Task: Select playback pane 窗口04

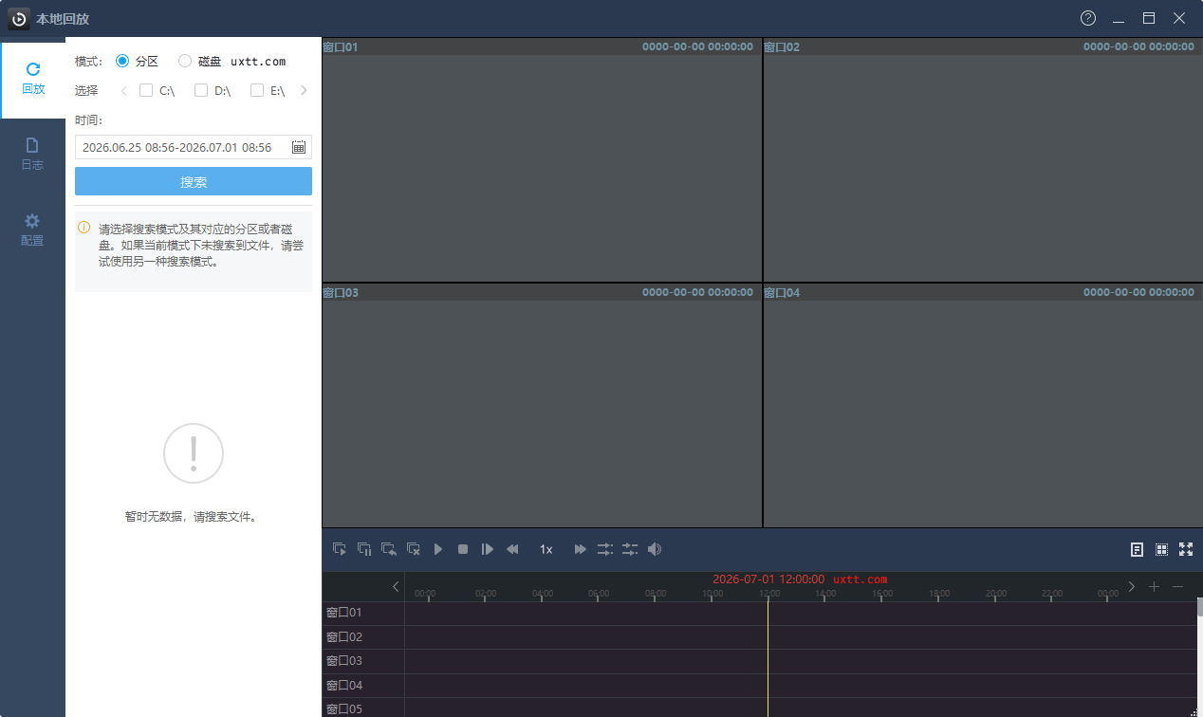Action: [x=983, y=406]
